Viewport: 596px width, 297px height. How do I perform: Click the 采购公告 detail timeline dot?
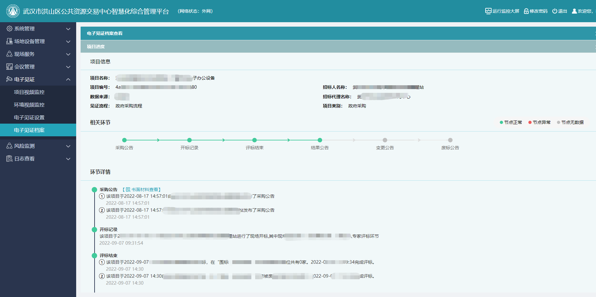pos(94,190)
